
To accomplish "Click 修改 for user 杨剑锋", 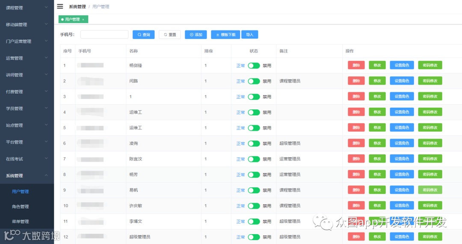I will pyautogui.click(x=377, y=65).
